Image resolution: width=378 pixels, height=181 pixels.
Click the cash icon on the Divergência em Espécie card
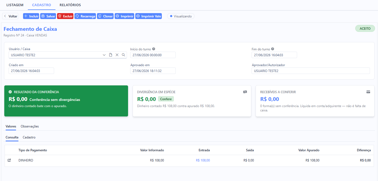(x=245, y=92)
